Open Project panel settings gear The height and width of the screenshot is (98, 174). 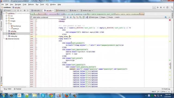click(x=25, y=10)
